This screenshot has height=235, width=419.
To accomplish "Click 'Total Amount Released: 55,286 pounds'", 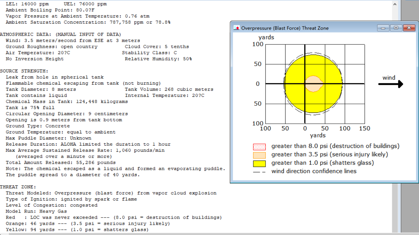I will point(61,163).
